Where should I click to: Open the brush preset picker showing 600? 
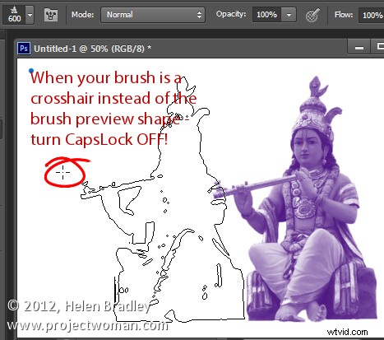point(14,15)
